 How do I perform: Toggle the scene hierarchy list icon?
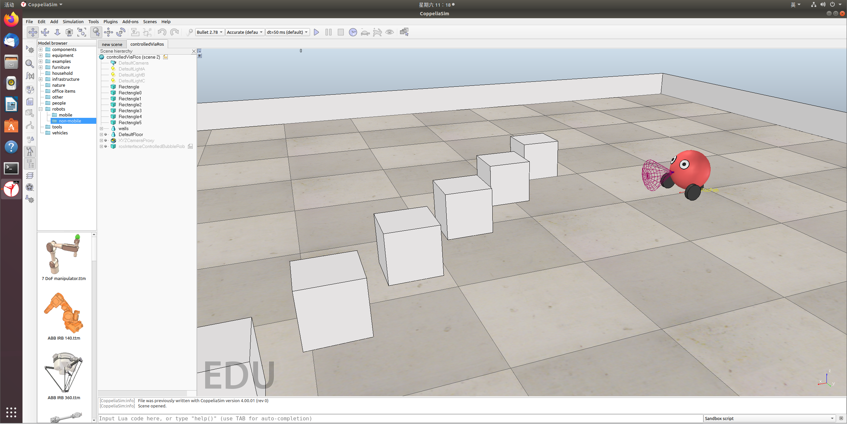pos(30,164)
